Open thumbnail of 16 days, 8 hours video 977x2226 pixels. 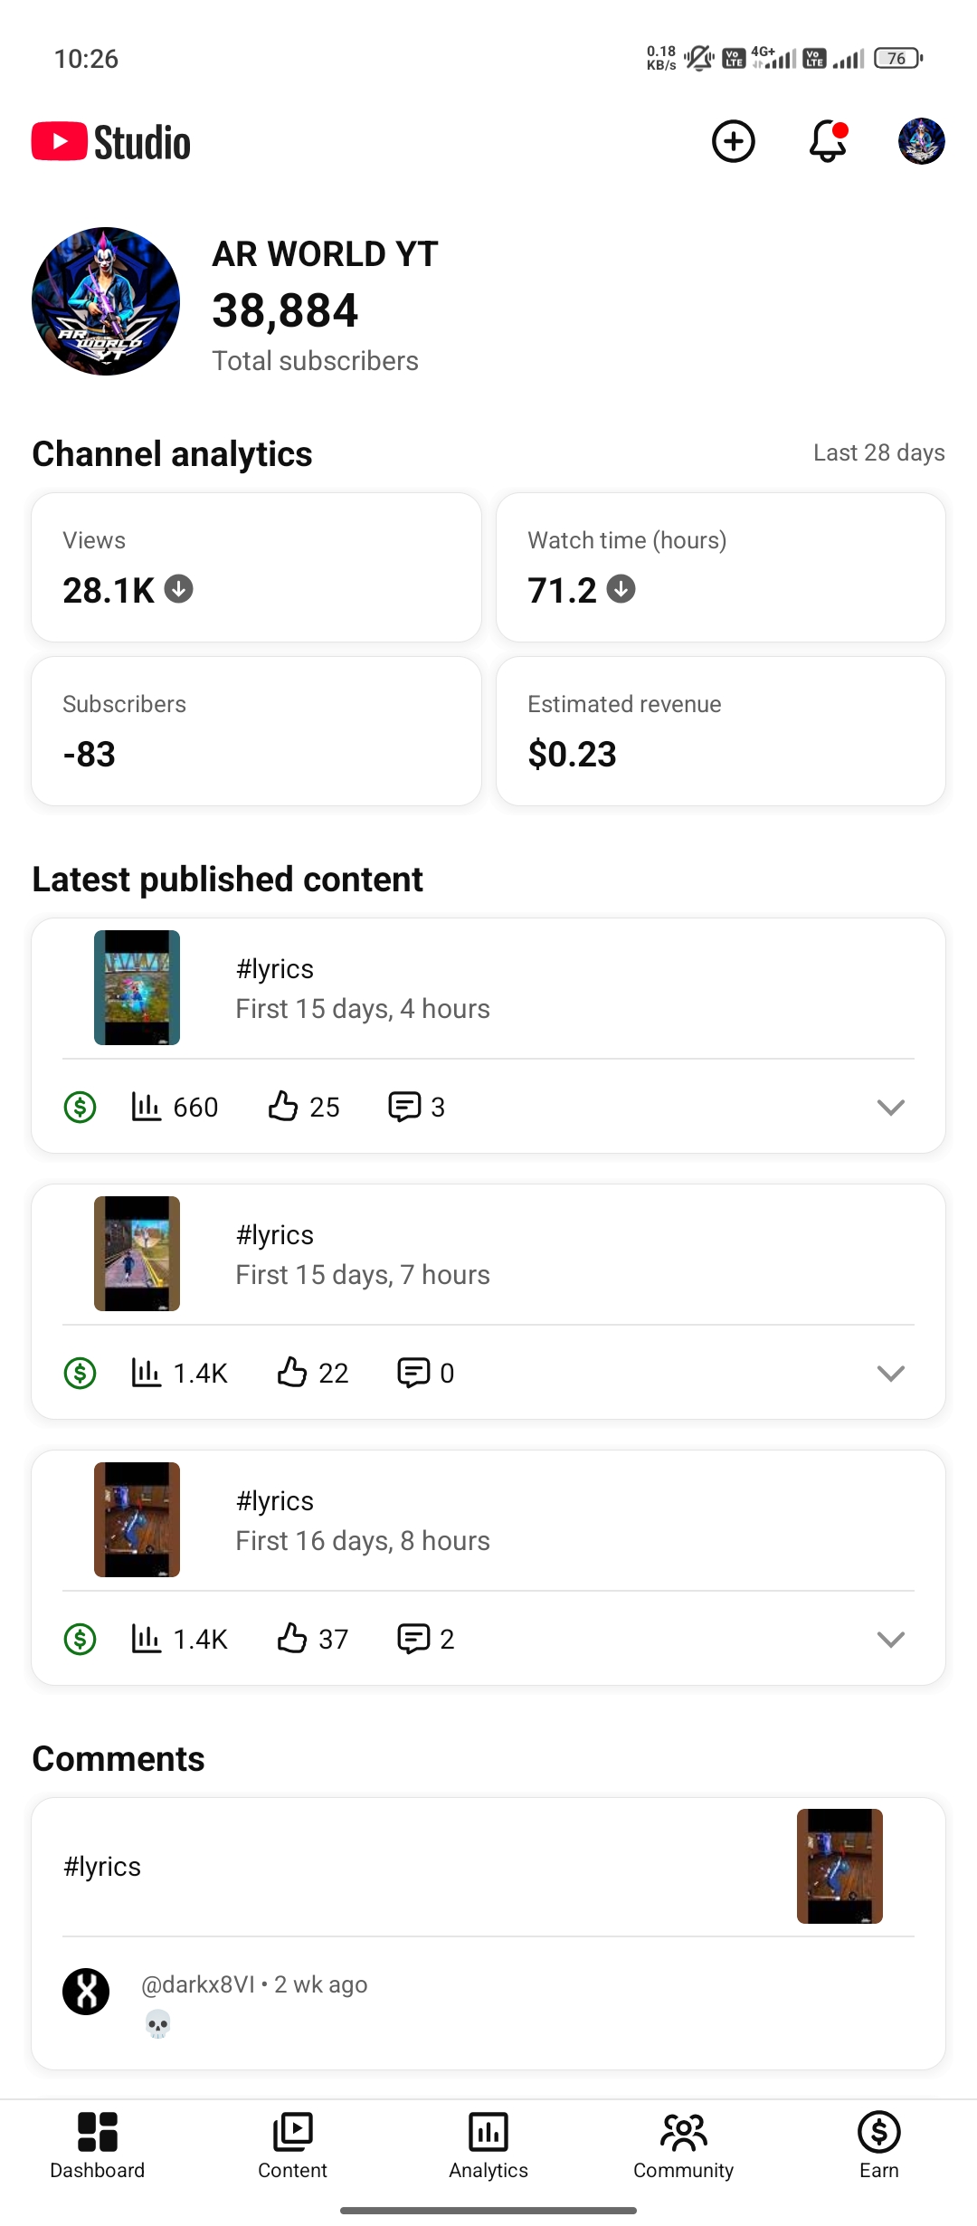point(137,1519)
